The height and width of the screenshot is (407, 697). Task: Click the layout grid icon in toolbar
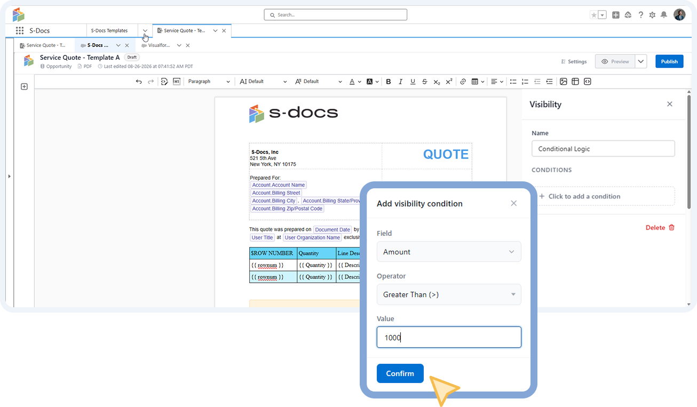(x=575, y=82)
